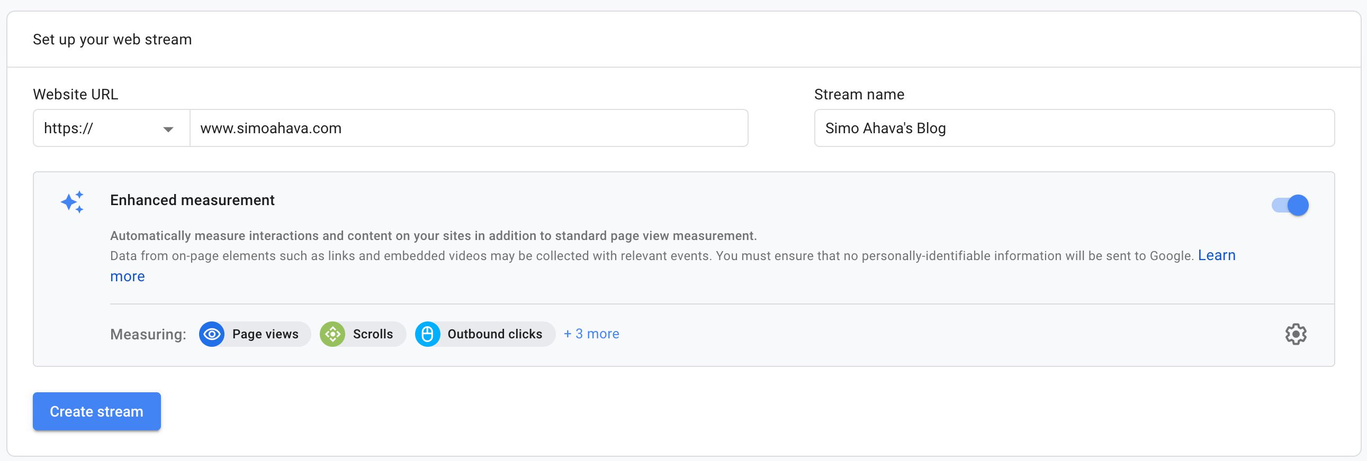
Task: Open the Learn more link
Action: click(1216, 255)
